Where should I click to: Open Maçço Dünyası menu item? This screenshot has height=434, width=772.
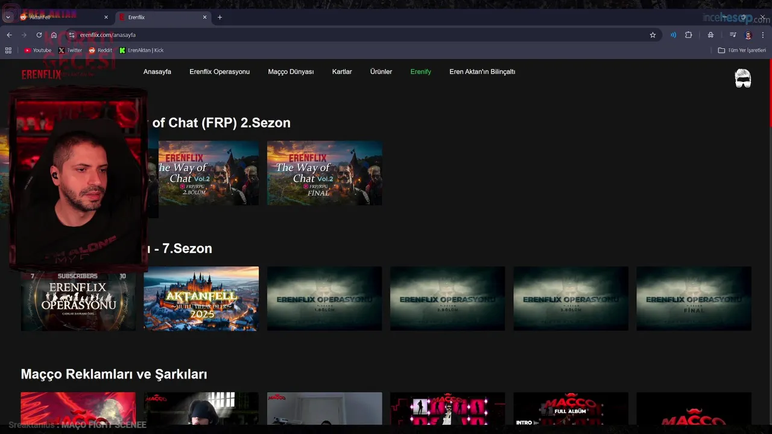[291, 72]
